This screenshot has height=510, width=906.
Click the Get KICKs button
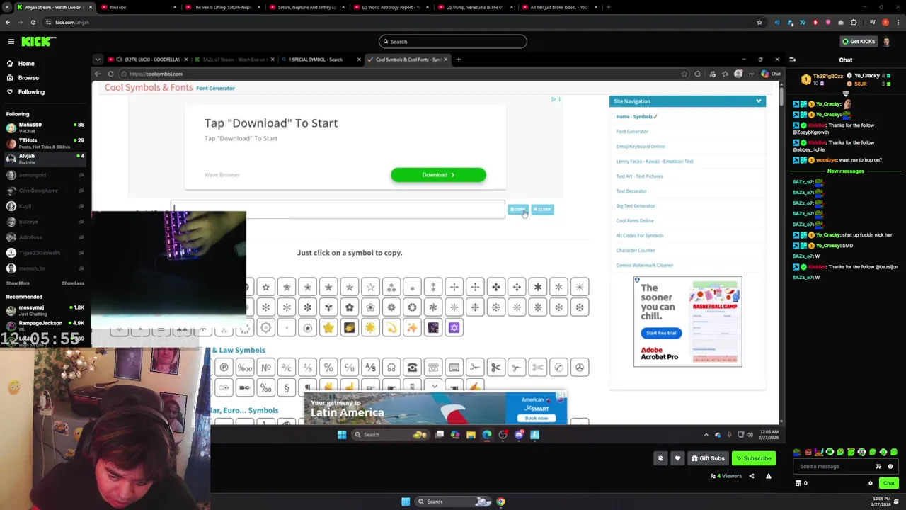(858, 42)
